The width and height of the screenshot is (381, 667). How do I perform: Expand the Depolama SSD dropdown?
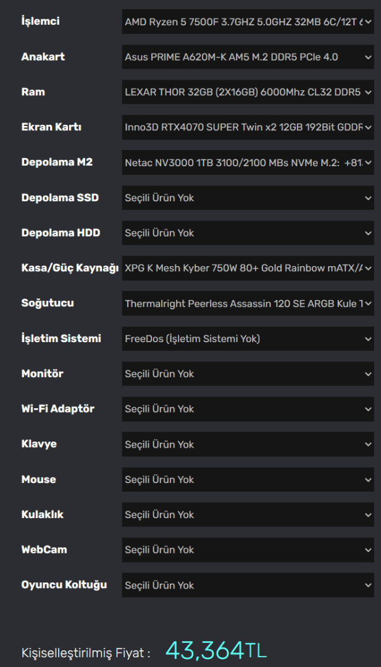pyautogui.click(x=248, y=198)
